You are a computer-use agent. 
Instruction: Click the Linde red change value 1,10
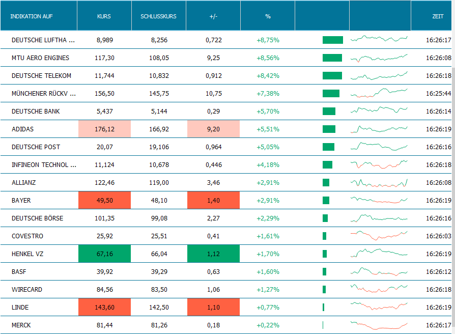[213, 308]
